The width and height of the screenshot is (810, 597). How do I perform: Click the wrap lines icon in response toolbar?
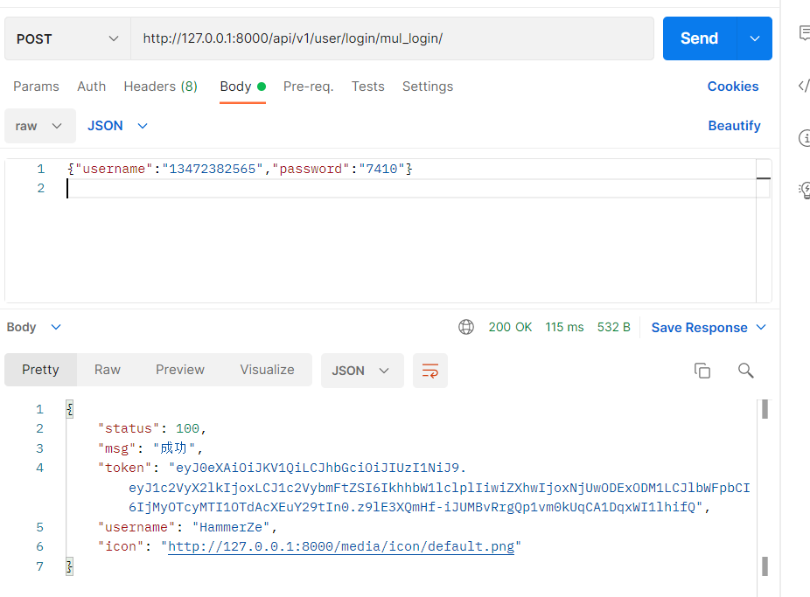[429, 371]
